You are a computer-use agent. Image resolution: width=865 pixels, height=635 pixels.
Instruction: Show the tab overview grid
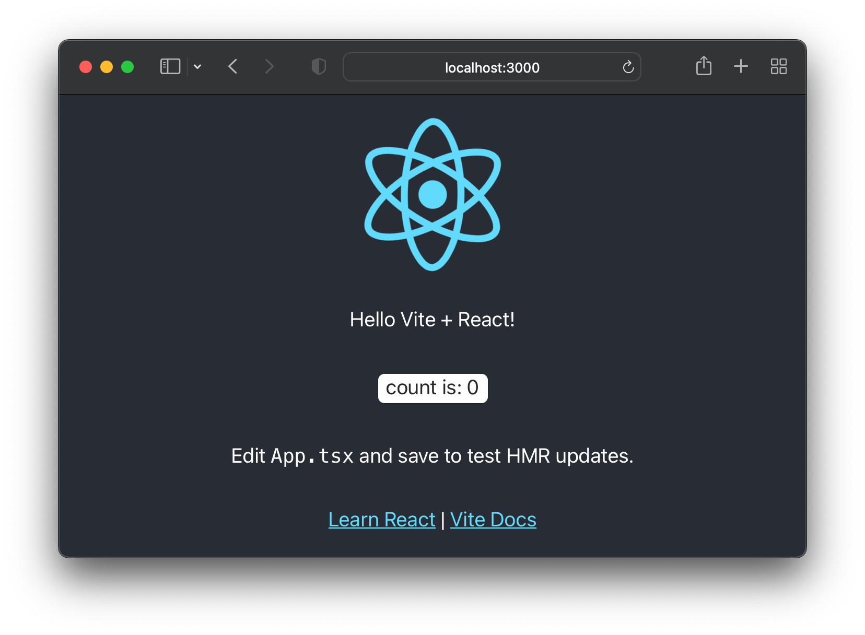pyautogui.click(x=778, y=66)
